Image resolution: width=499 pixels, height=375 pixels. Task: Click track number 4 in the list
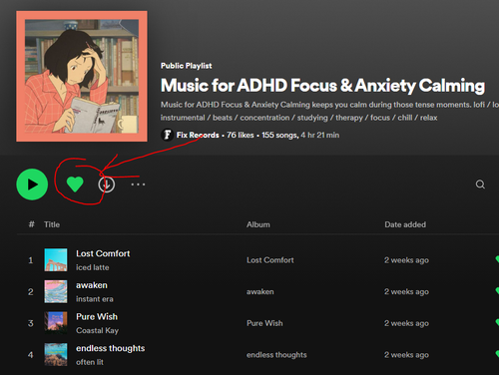click(31, 355)
